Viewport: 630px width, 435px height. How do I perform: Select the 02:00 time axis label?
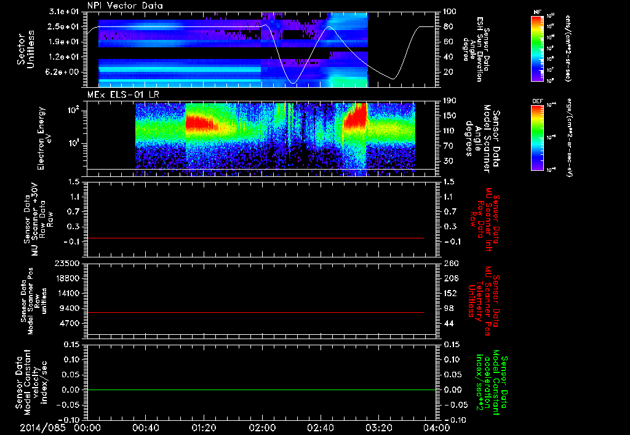262,428
